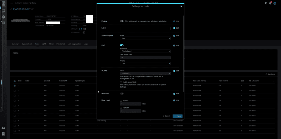Toggle the PoE switch off
Screen dimensions: 281x139
click(x=122, y=45)
